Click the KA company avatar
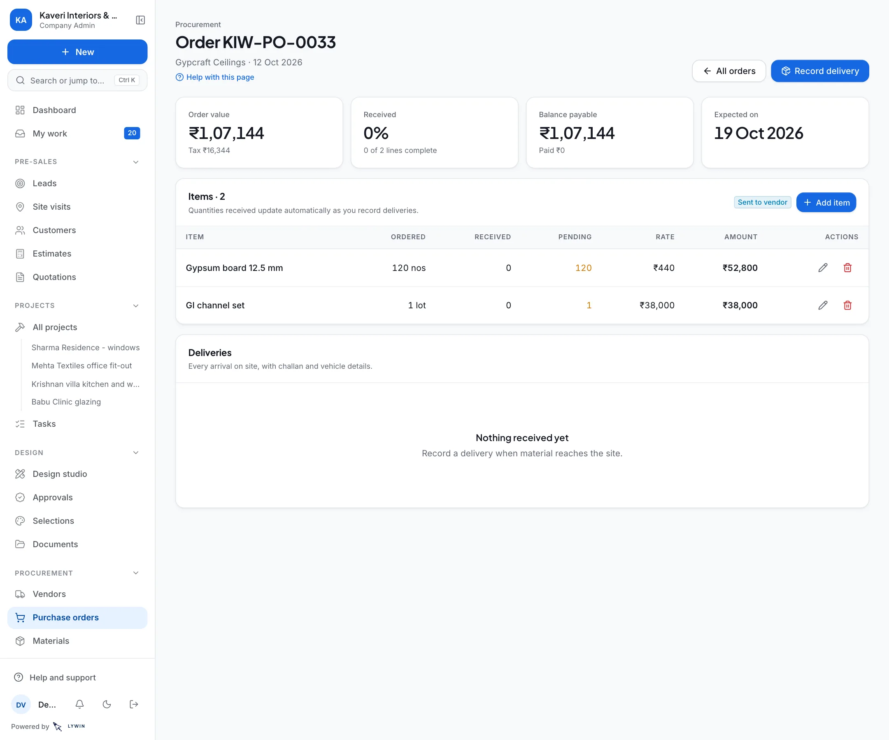The image size is (889, 740). (x=21, y=20)
